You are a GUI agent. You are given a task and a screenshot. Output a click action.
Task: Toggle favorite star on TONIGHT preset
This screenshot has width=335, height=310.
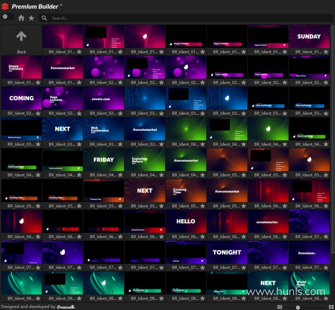[244, 267]
